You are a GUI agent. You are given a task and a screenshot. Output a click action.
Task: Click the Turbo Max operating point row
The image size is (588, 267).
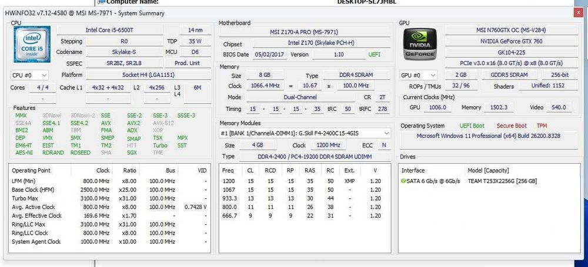tap(109, 198)
